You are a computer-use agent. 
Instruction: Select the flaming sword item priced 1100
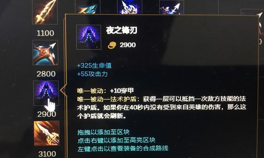(45, 12)
